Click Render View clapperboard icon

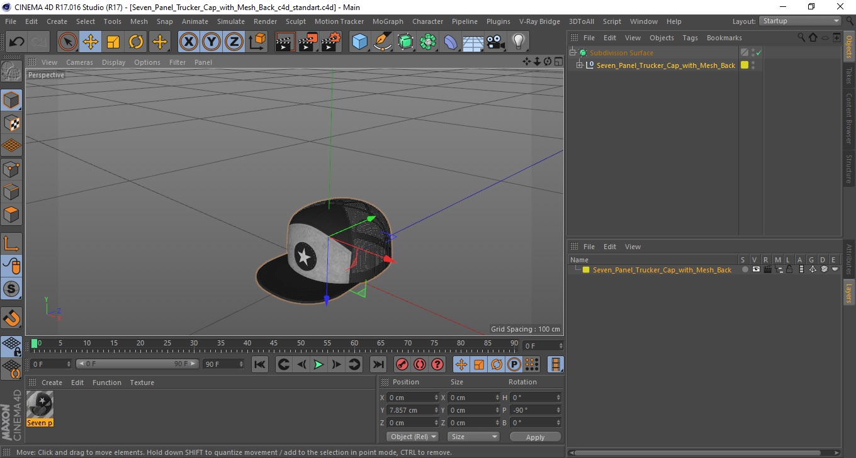[286, 42]
